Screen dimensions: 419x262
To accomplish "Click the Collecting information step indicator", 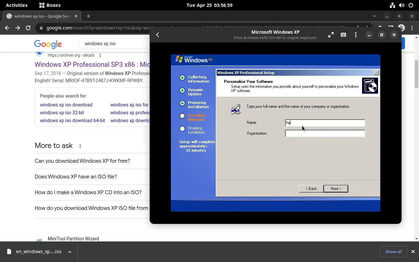I will pyautogui.click(x=182, y=78).
